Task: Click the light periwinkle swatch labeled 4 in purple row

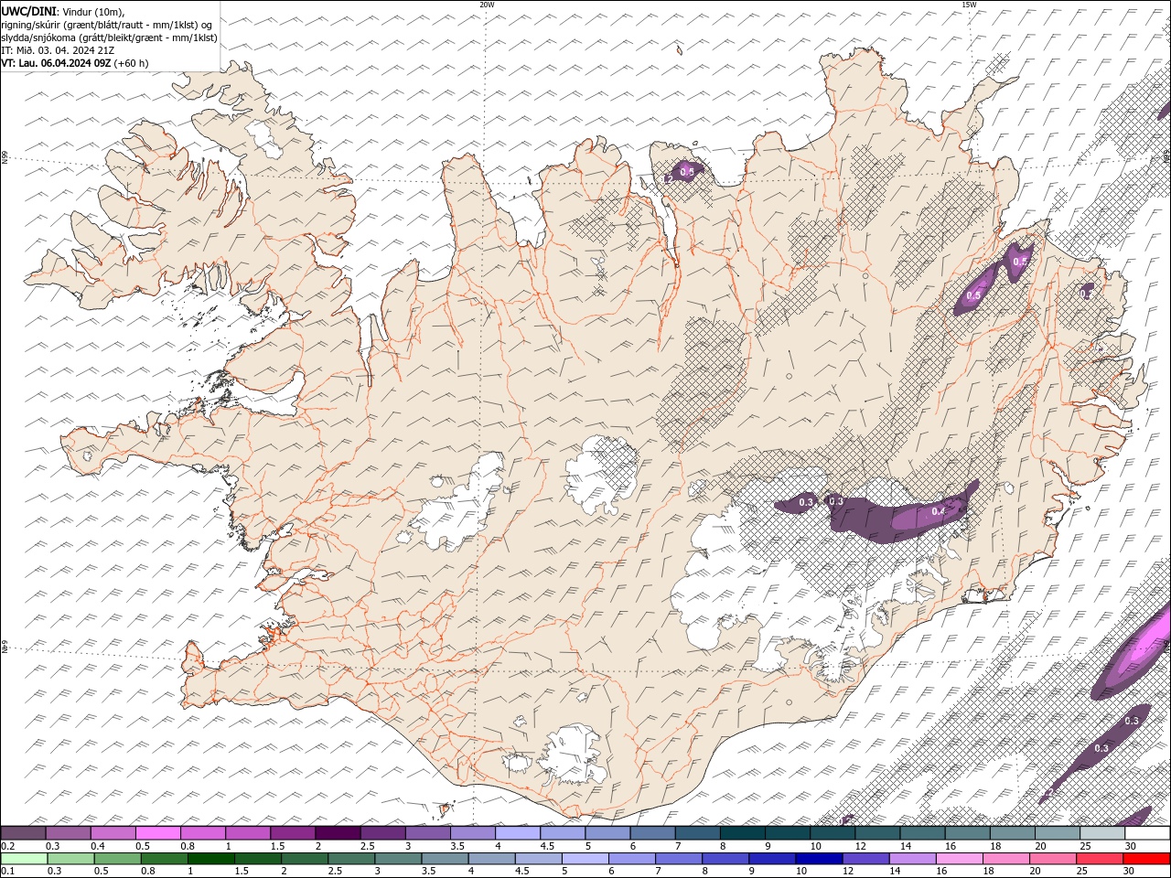Action: point(517,833)
